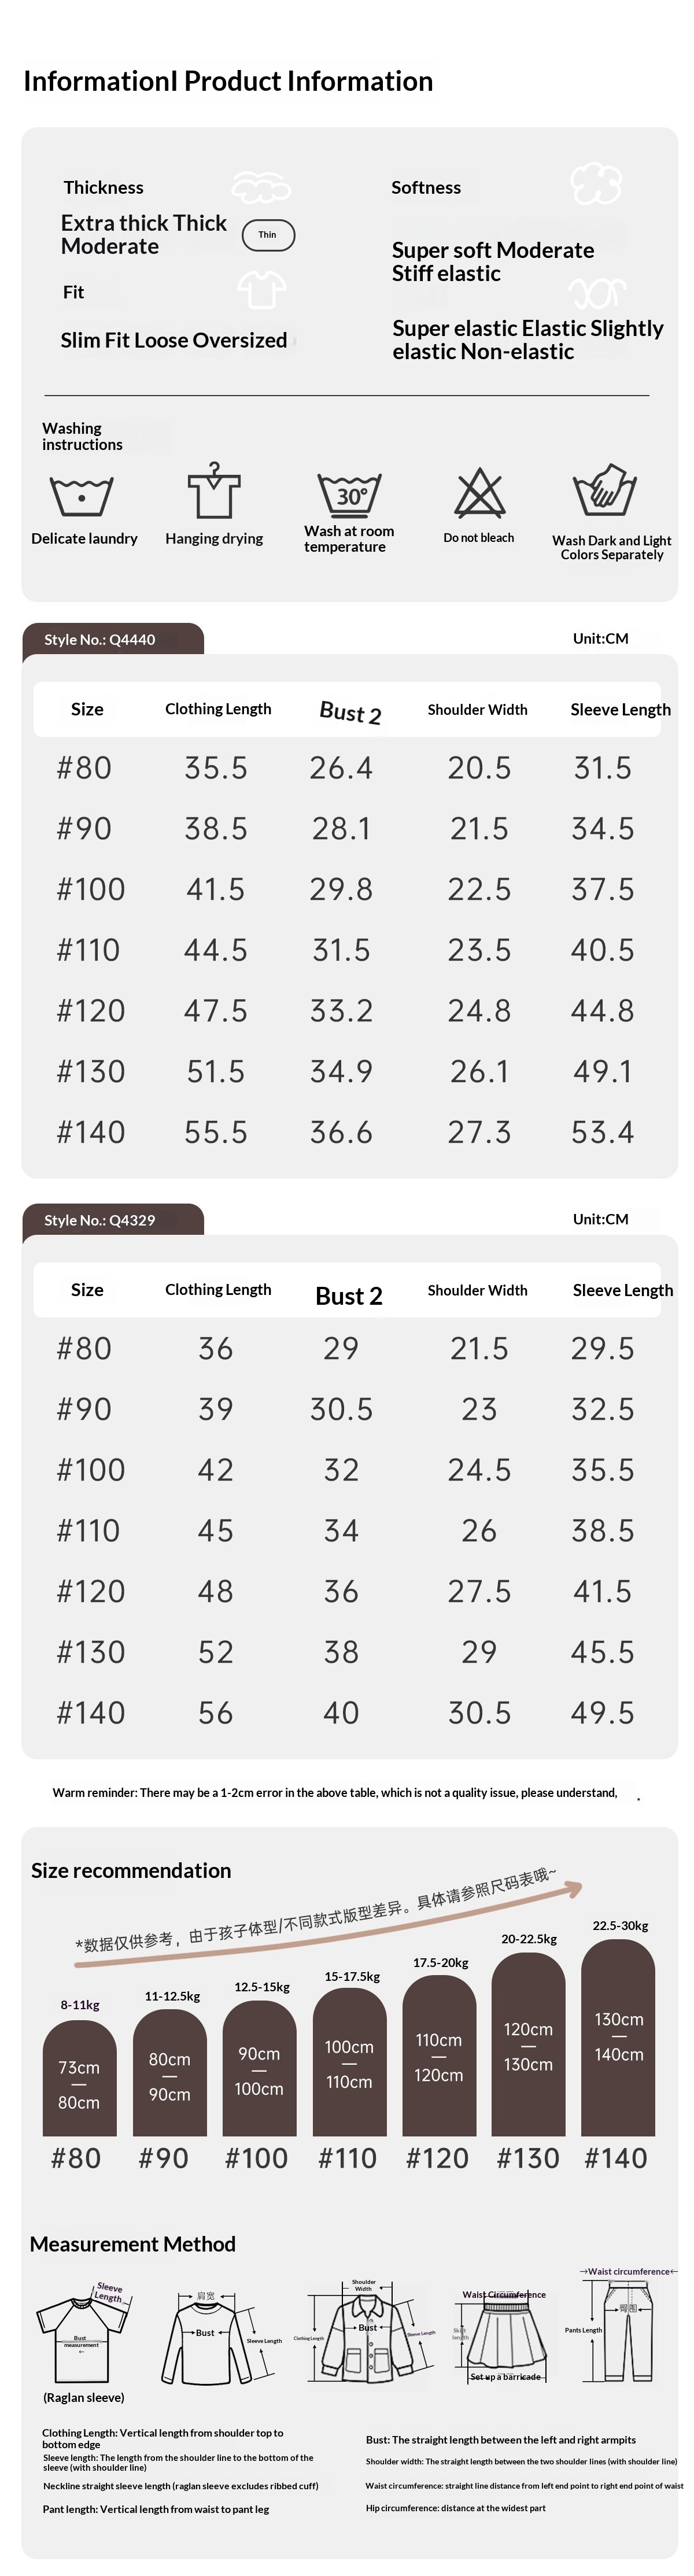Click the pants length diagram
Screen dimensions: 694x2576
click(x=628, y=2331)
